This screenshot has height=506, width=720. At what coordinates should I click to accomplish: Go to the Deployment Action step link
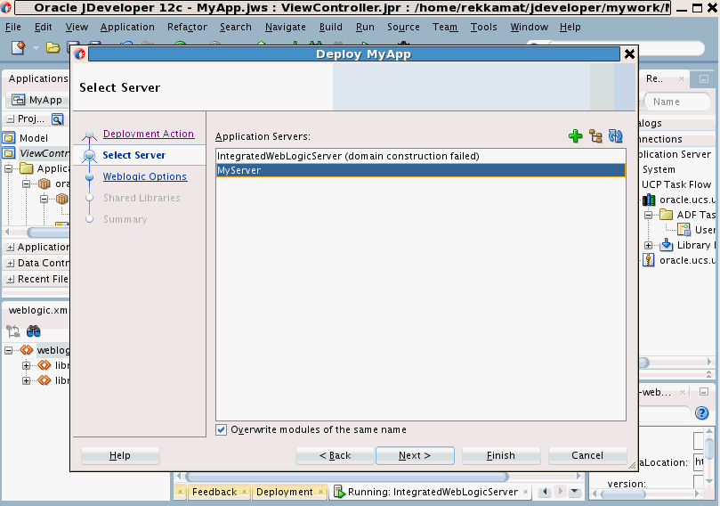point(149,134)
